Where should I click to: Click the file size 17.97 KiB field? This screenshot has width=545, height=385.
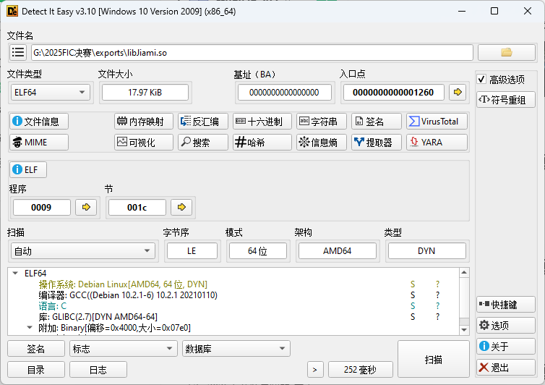[145, 92]
